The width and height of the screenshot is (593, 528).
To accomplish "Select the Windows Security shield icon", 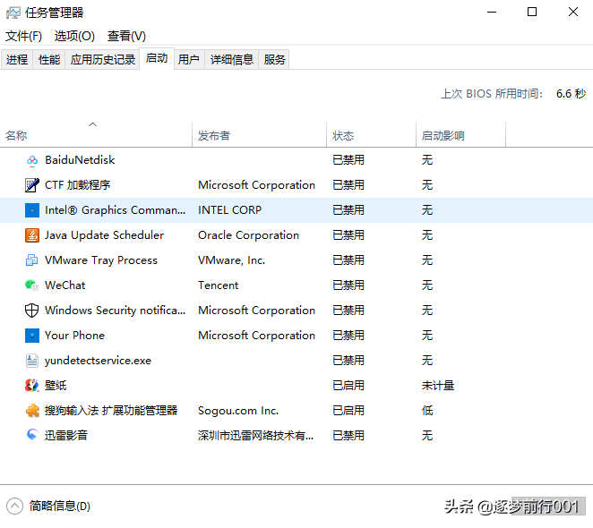I will pyautogui.click(x=32, y=311).
